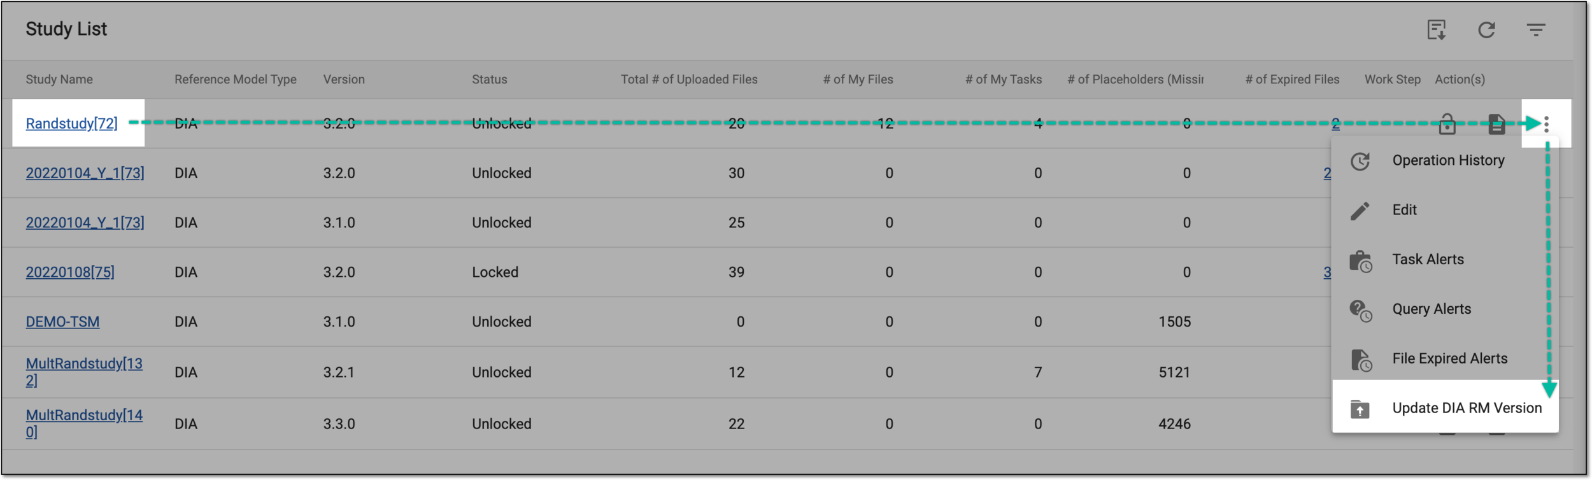Open three-dot menu for Randstudy[72]
Image resolution: width=1592 pixels, height=480 pixels.
pyautogui.click(x=1546, y=124)
